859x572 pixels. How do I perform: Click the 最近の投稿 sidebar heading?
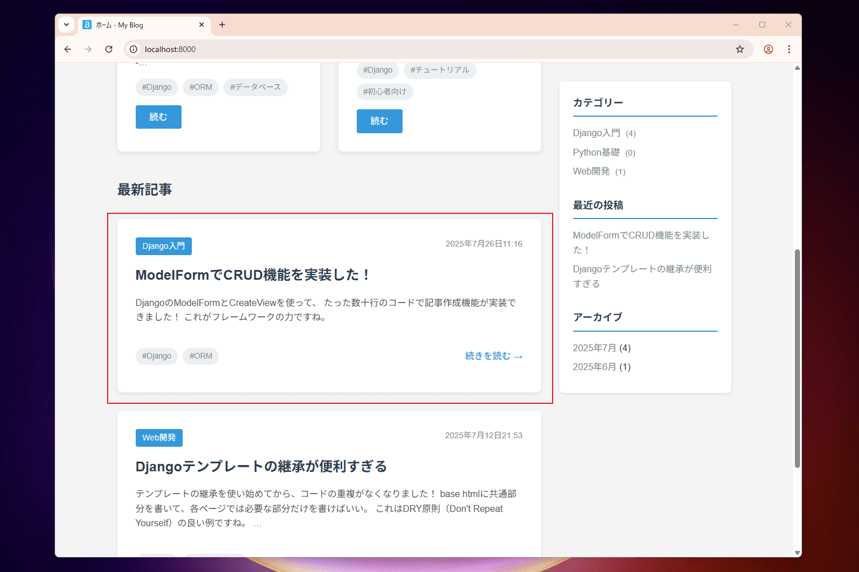tap(598, 205)
